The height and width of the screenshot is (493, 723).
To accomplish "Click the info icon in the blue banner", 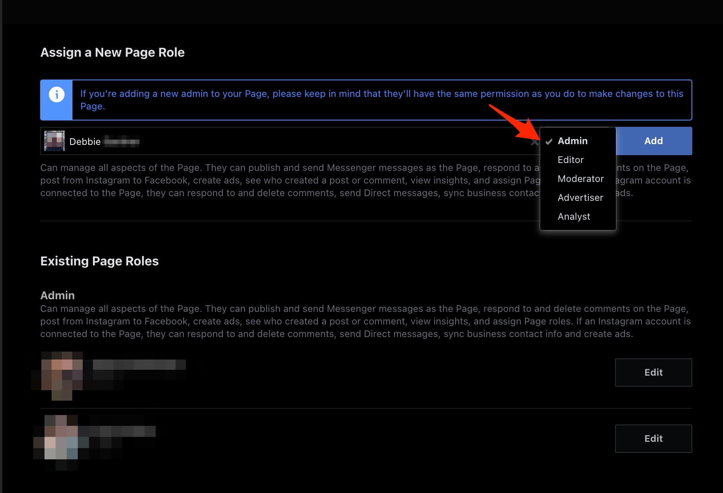I will (x=56, y=95).
